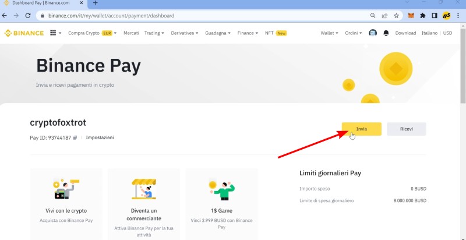Image resolution: width=466 pixels, height=240 pixels.
Task: Toggle the browser side panel icon
Action: coord(435,16)
